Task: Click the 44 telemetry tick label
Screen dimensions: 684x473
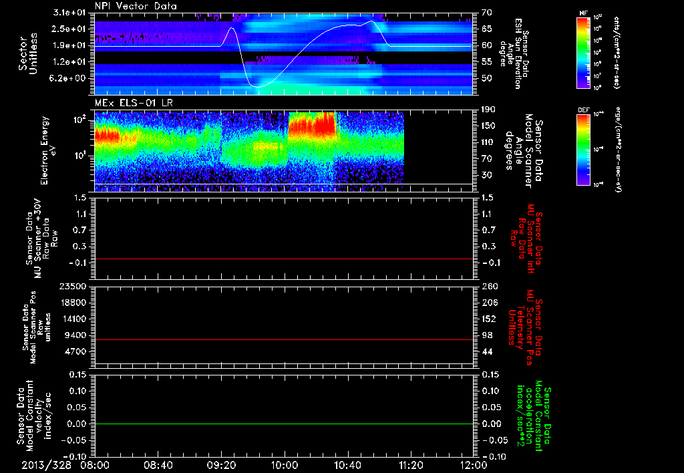Action: [x=487, y=351]
